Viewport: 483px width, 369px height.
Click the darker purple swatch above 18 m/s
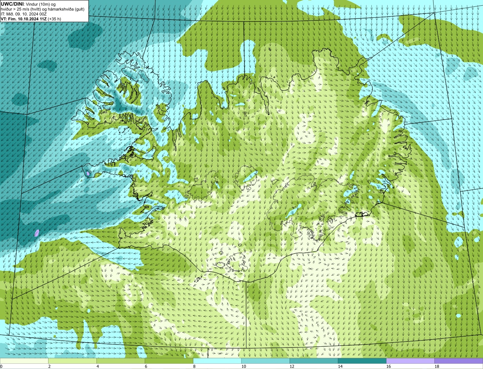pos(459,361)
